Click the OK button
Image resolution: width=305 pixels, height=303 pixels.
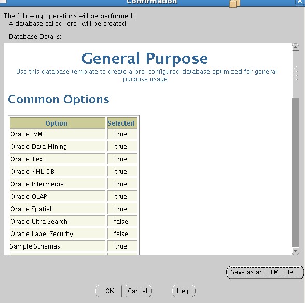[x=109, y=291]
